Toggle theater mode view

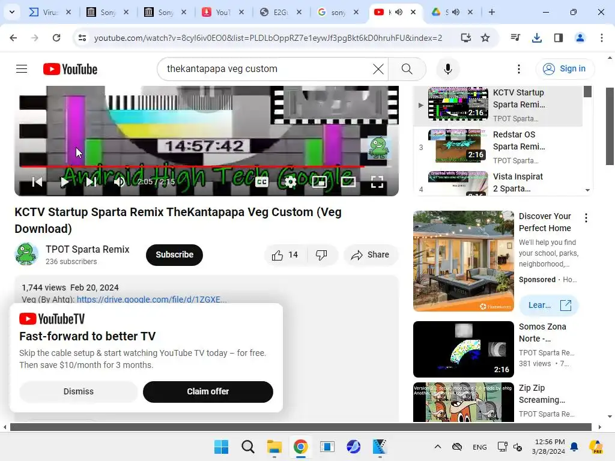tap(348, 182)
